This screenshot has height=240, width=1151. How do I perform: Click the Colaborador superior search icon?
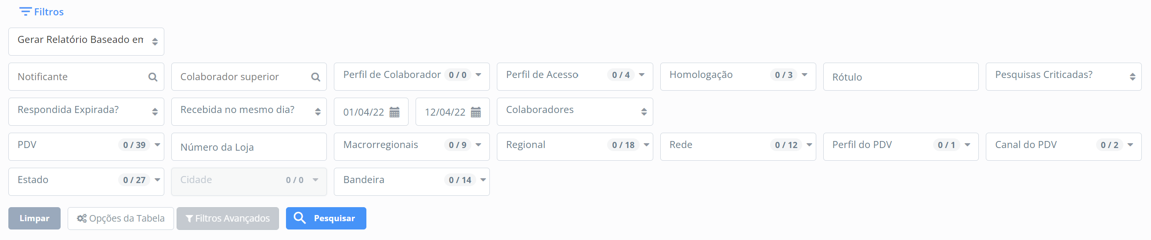click(315, 77)
